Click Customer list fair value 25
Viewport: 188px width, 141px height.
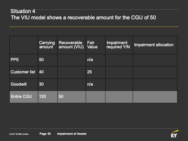(90, 72)
